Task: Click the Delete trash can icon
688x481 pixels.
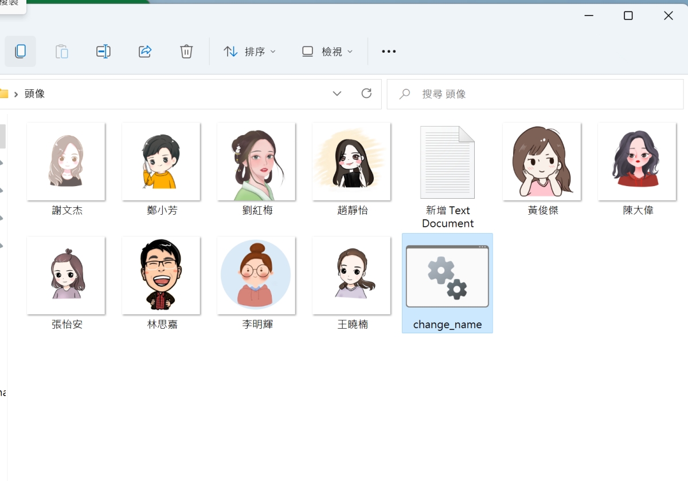Action: (186, 52)
